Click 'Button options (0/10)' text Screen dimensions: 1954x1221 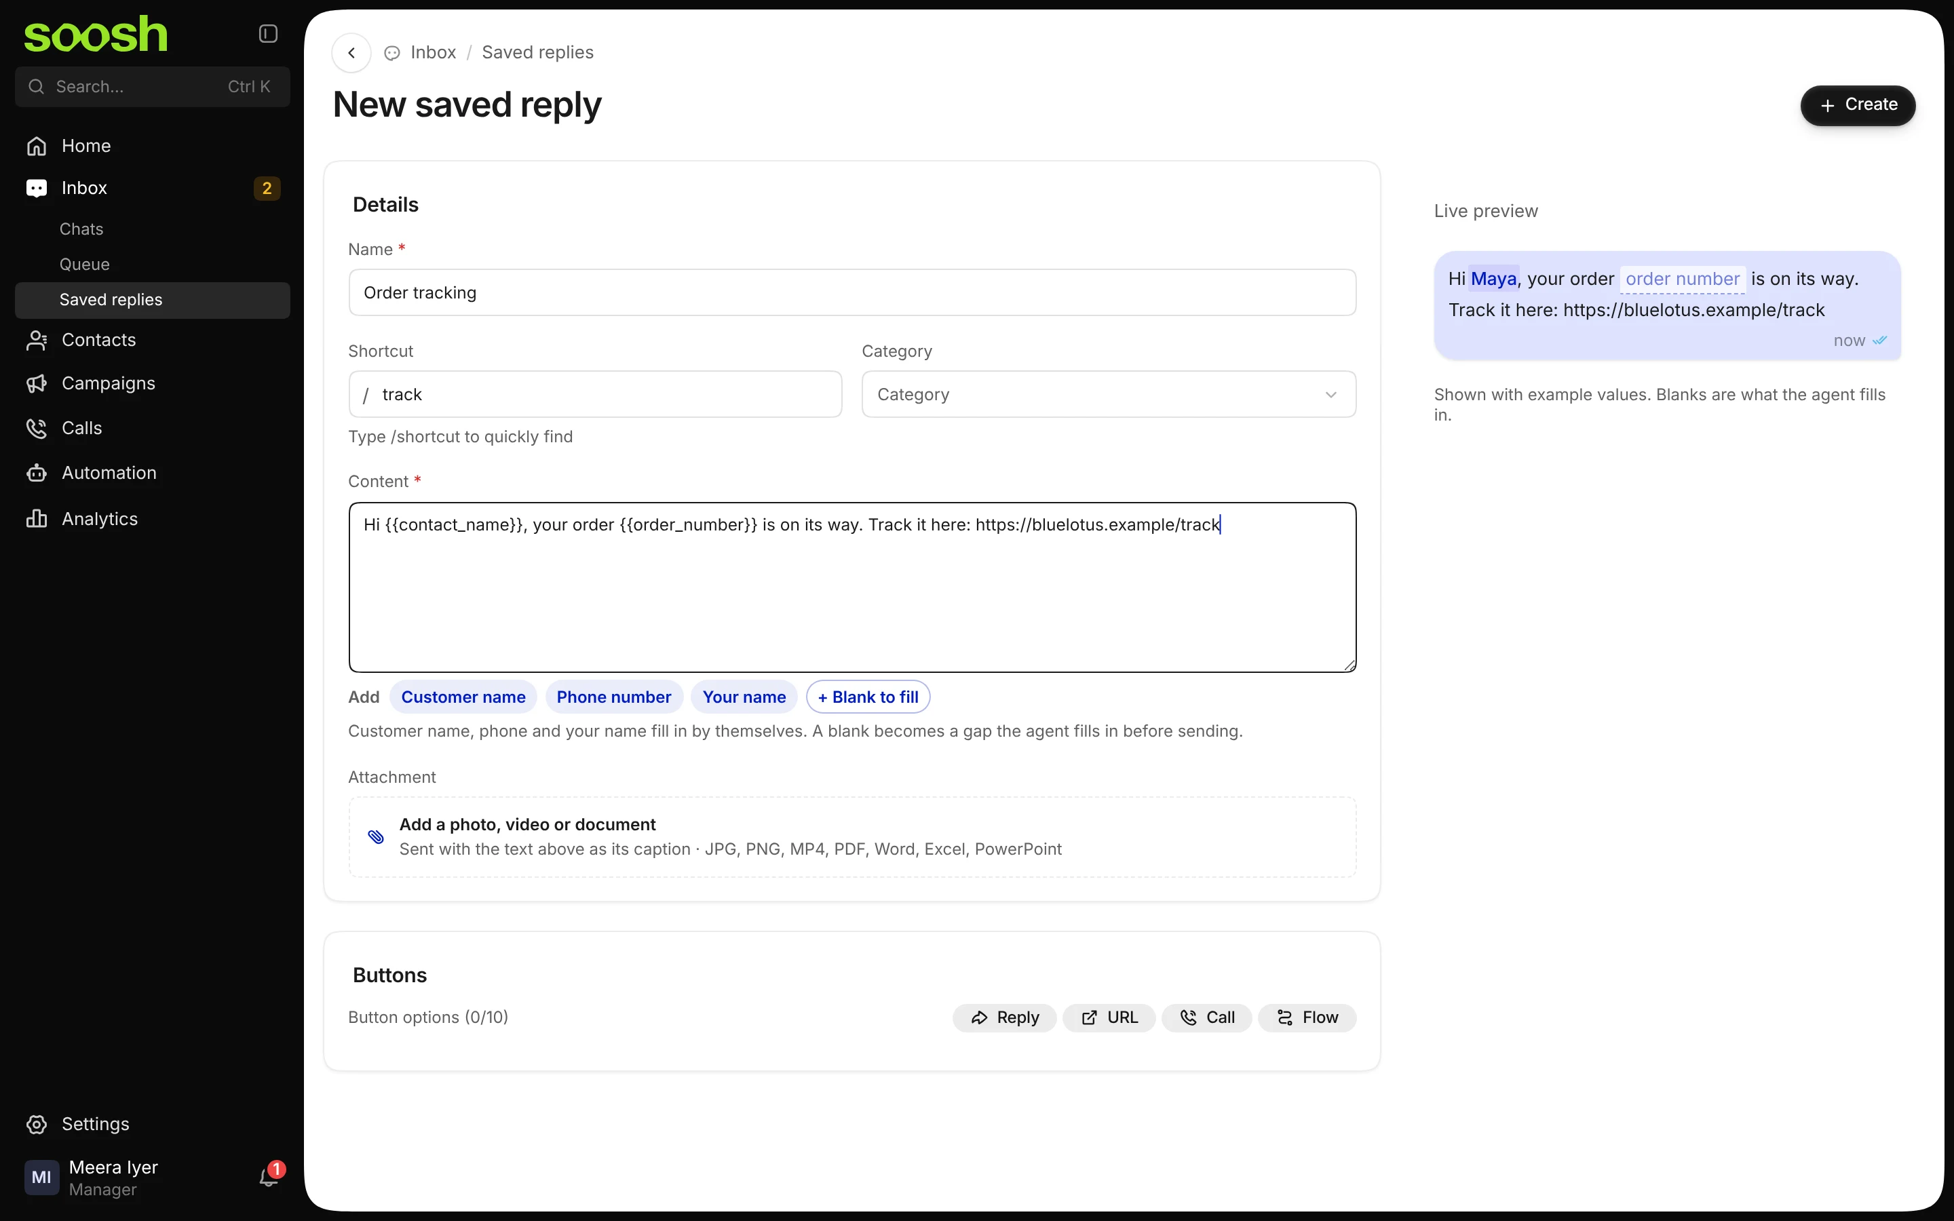428,1017
